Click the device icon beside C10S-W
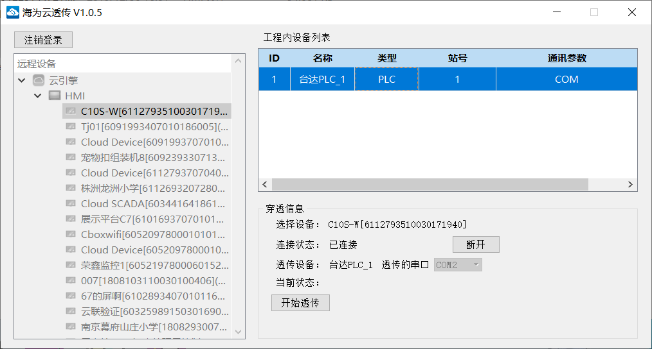652x349 pixels. pyautogui.click(x=71, y=111)
